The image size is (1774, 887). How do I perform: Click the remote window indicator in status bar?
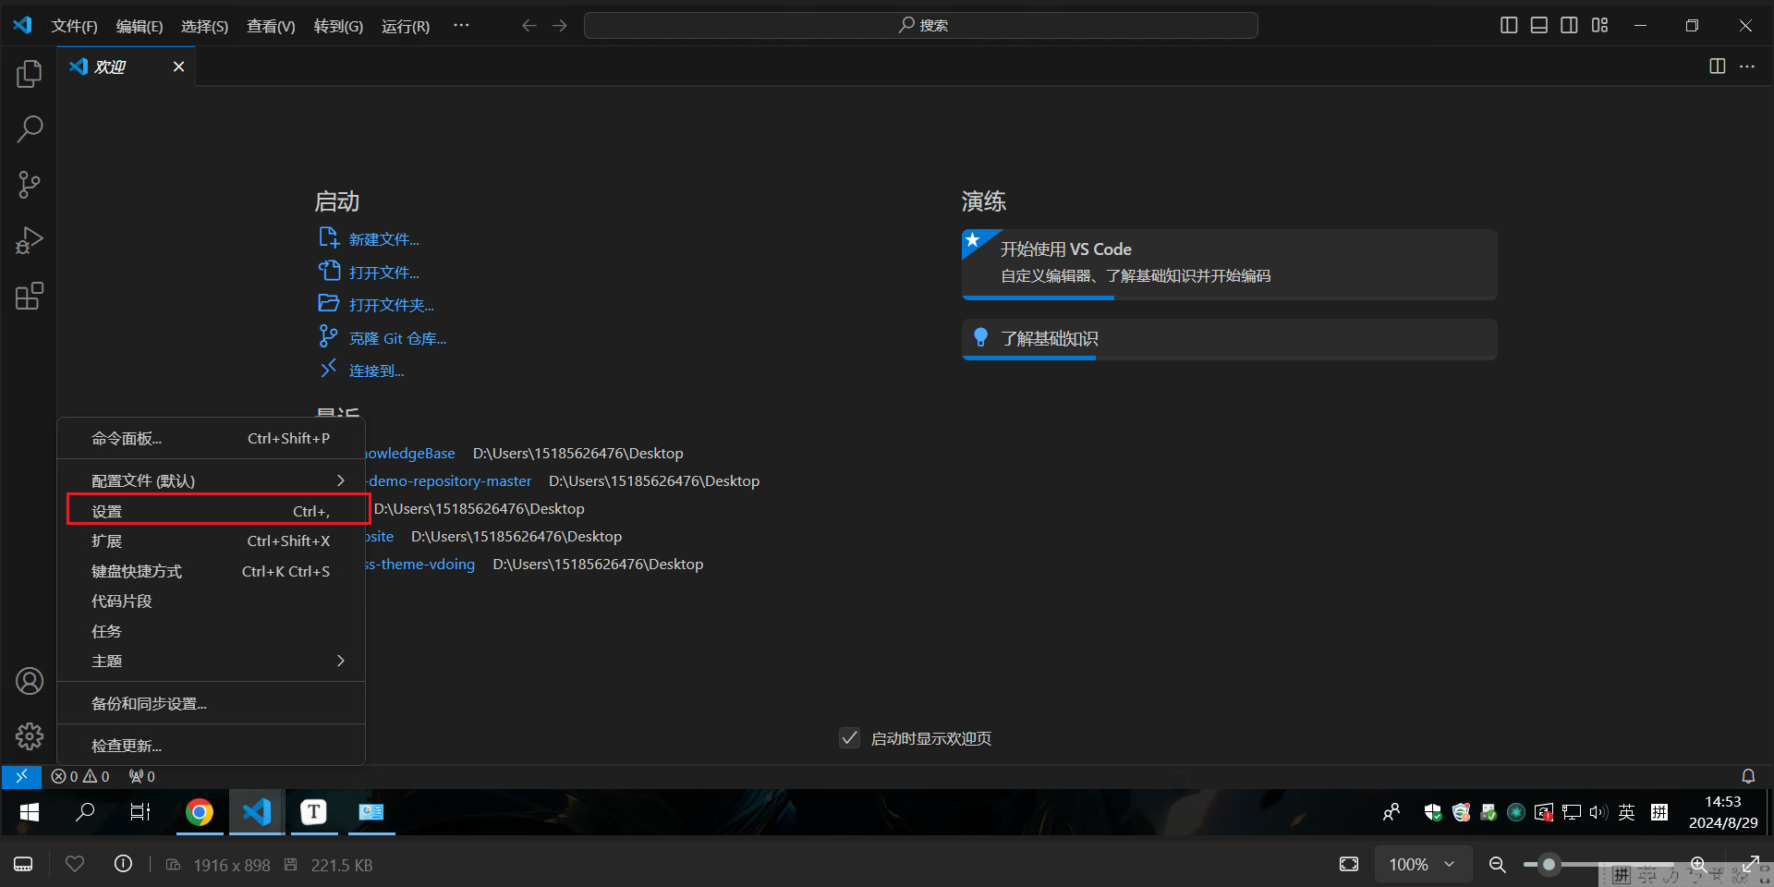tap(21, 776)
